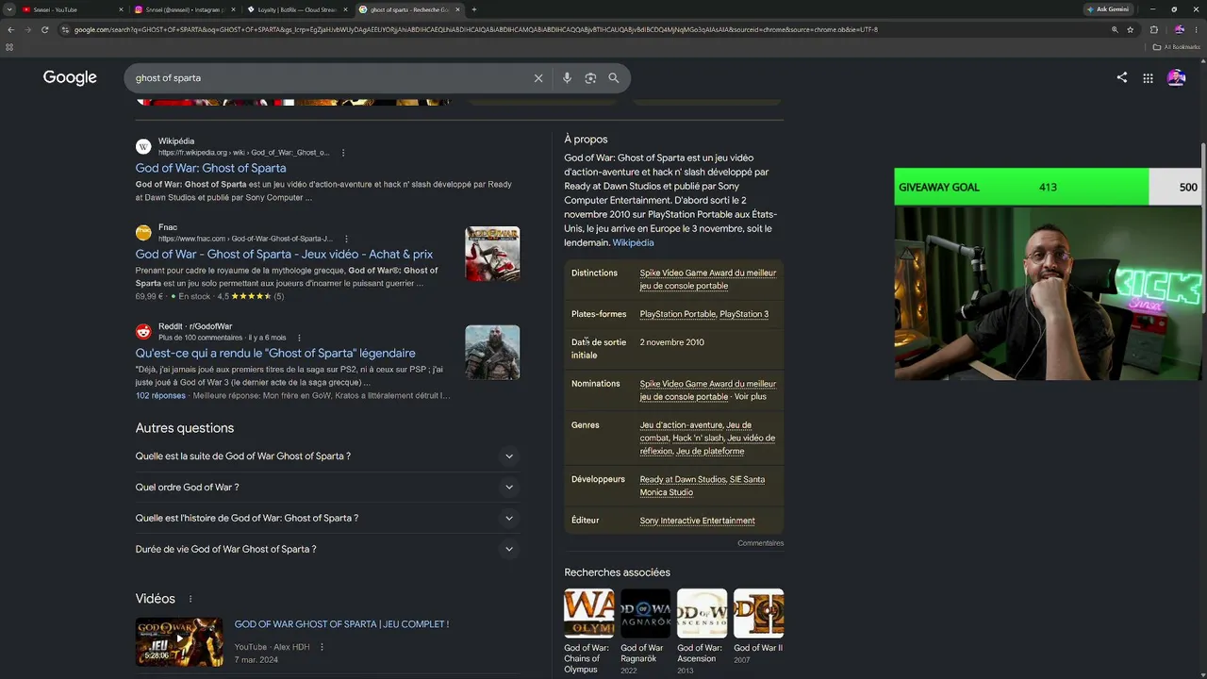The width and height of the screenshot is (1207, 679).
Task: Open the Chrome profile avatar in the toolbar
Action: click(x=1179, y=29)
